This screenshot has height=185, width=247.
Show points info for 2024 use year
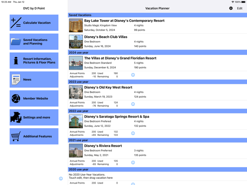(x=133, y=75)
